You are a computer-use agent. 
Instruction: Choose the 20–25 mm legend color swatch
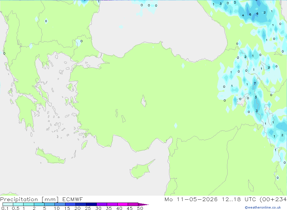click(x=81, y=204)
